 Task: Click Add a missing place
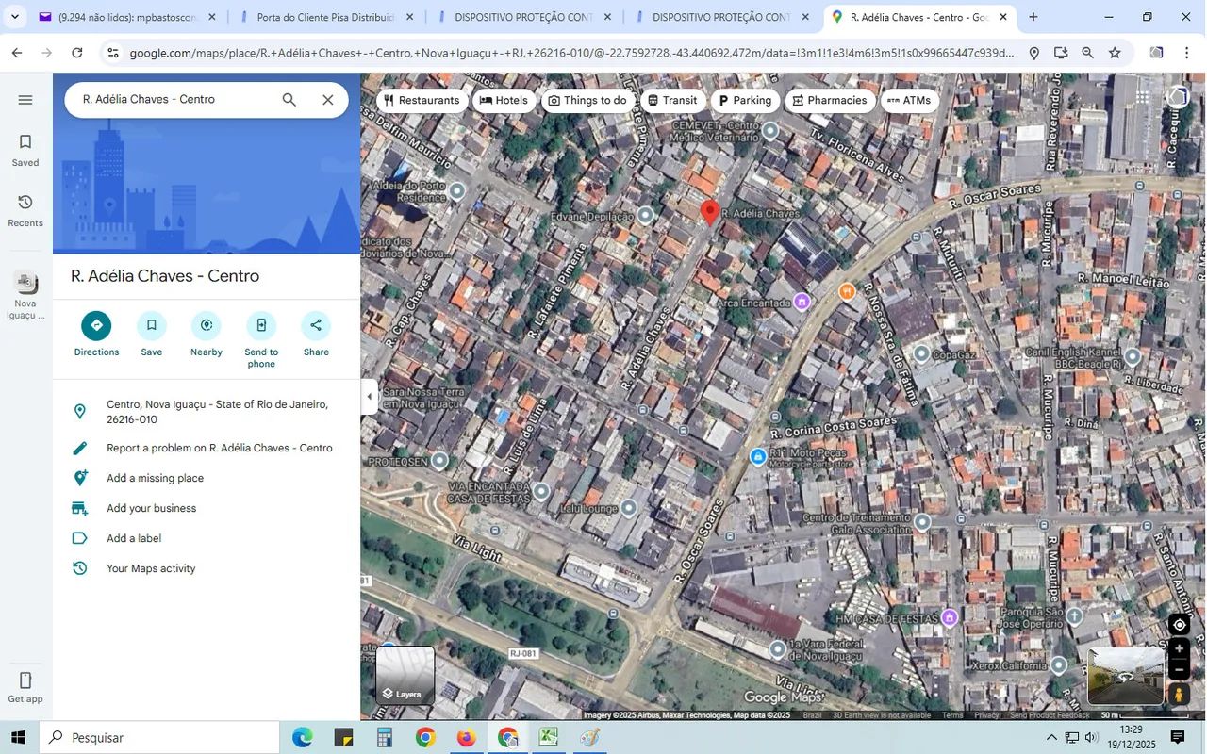click(155, 478)
